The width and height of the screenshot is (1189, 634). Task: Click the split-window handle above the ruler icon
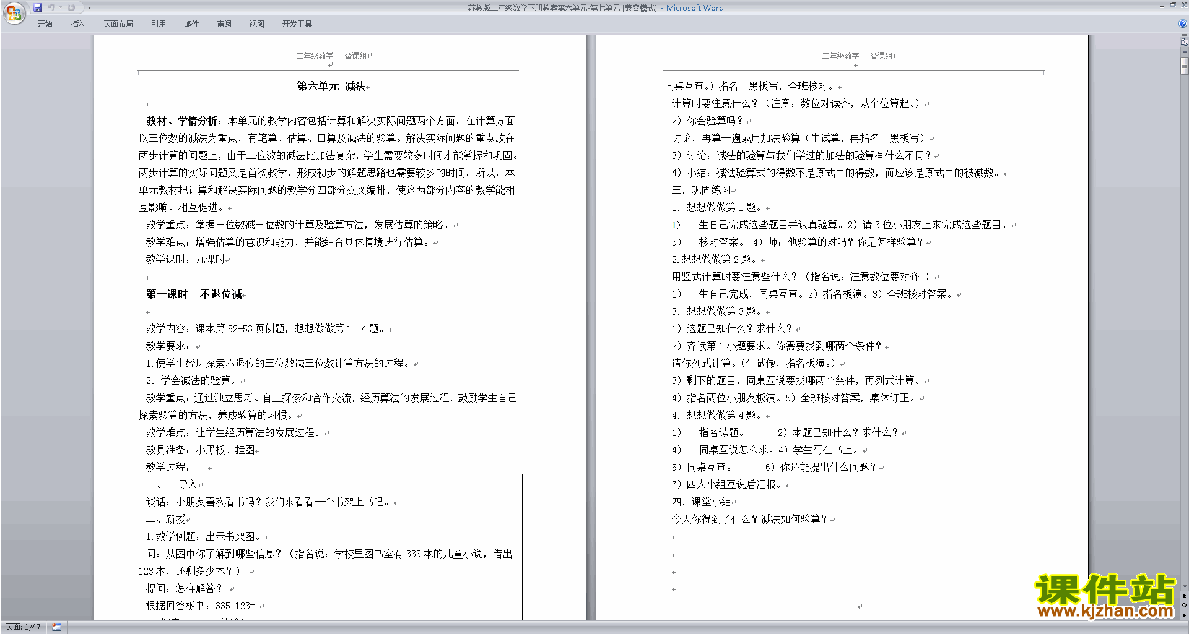[1184, 35]
